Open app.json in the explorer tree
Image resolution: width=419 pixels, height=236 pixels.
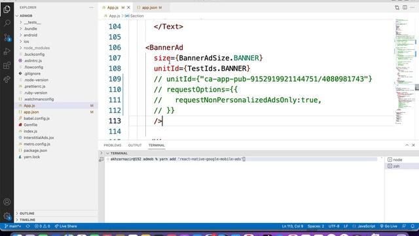tap(31, 112)
